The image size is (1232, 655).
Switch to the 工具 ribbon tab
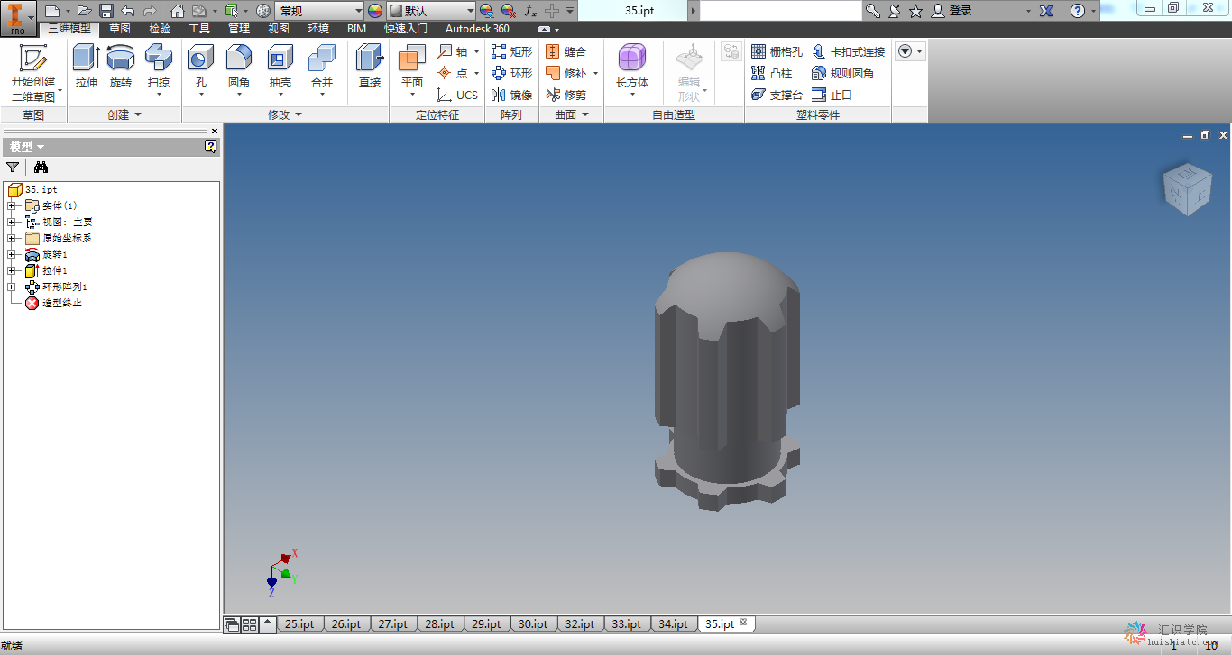(x=199, y=29)
